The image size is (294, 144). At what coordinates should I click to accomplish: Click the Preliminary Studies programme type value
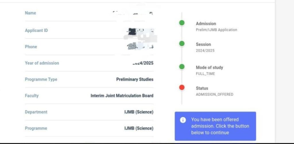point(135,79)
